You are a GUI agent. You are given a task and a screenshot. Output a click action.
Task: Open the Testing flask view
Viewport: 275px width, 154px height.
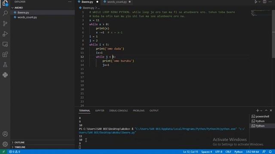[5, 65]
